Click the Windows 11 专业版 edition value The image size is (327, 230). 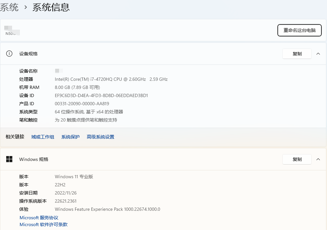pos(74,177)
